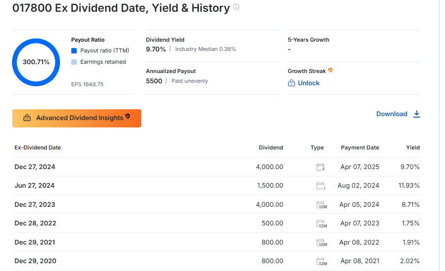Sort by the Ex-Dividend Date column header

38,148
